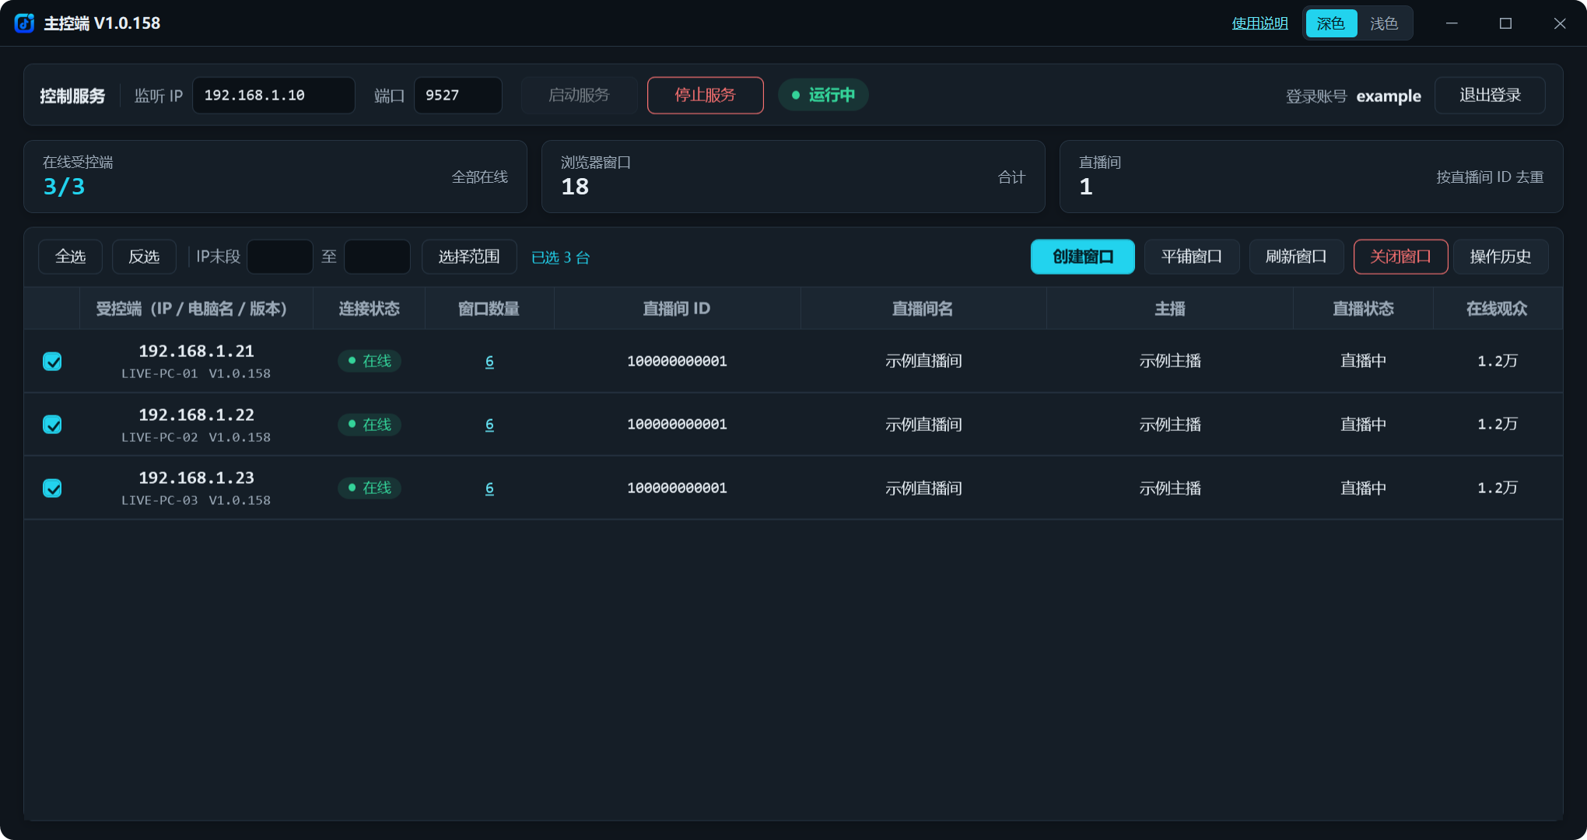This screenshot has width=1587, height=840.
Task: Click the 在线观众 column header
Action: (1497, 309)
